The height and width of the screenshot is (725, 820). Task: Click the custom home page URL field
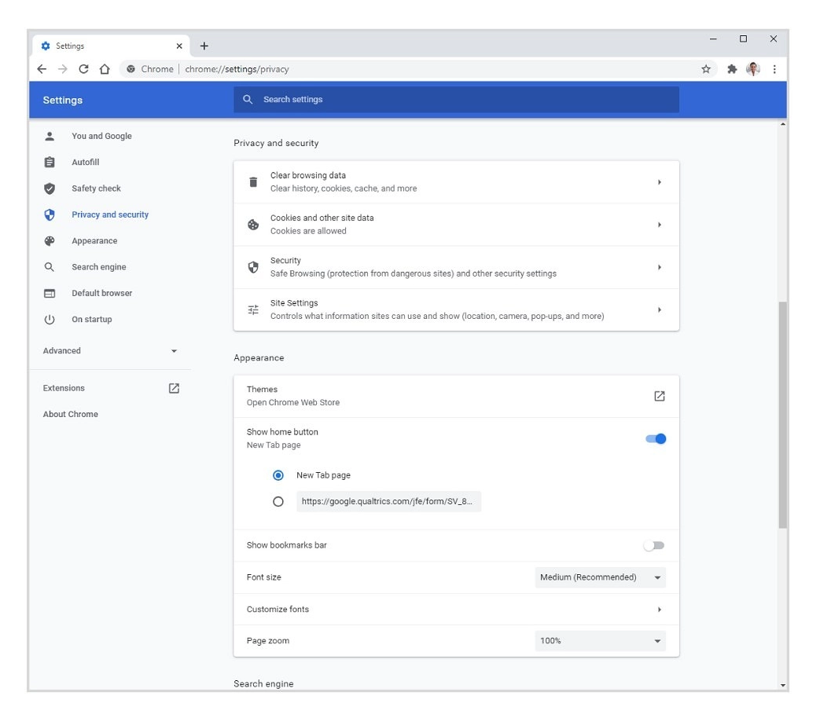click(388, 501)
